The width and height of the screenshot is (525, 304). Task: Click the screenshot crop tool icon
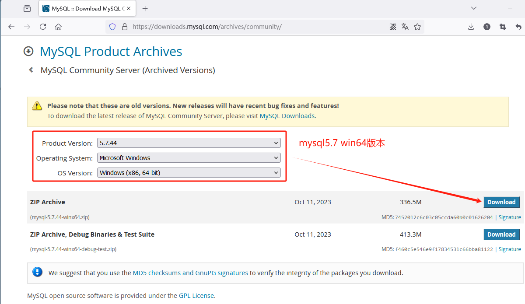click(503, 27)
